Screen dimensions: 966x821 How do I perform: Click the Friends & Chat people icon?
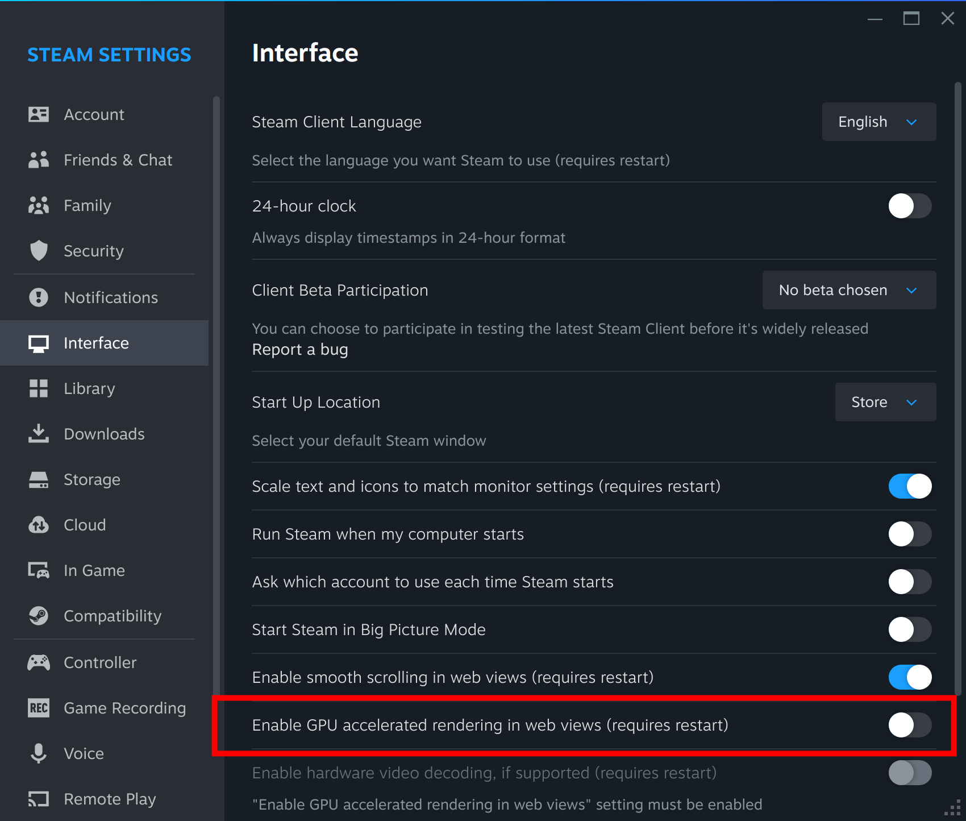[39, 160]
